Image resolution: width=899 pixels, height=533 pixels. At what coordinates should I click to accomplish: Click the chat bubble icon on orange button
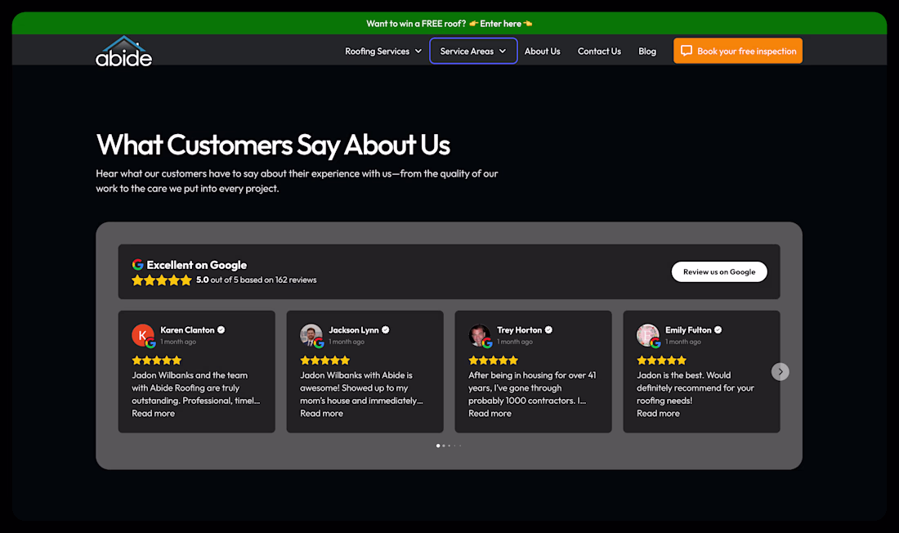(x=687, y=51)
